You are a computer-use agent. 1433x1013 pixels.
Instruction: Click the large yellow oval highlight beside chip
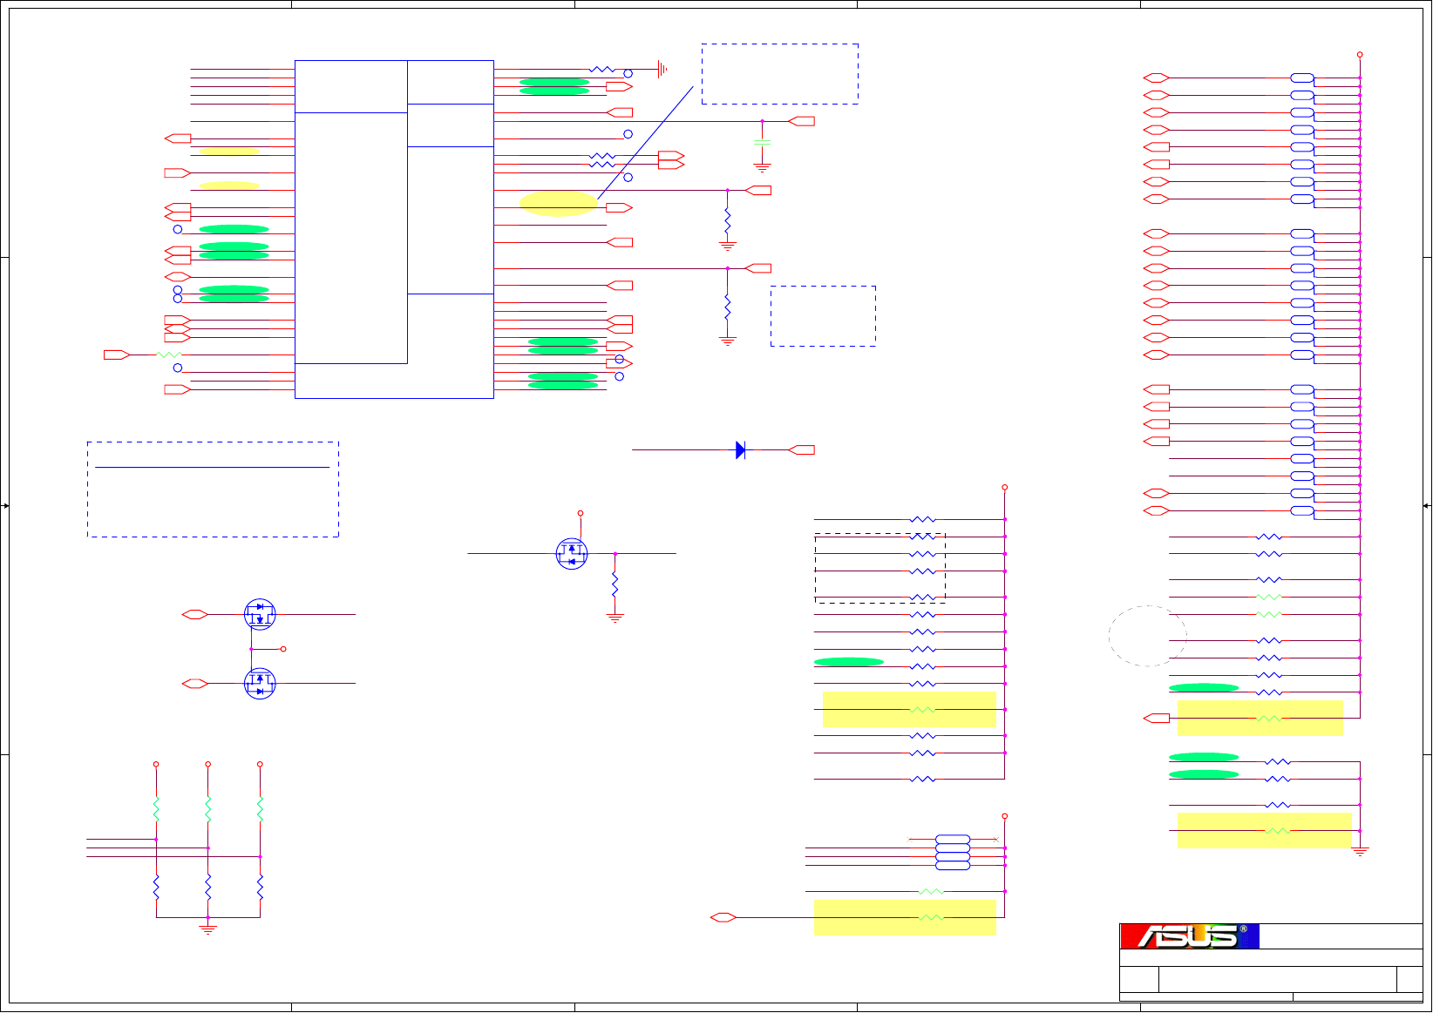559,203
